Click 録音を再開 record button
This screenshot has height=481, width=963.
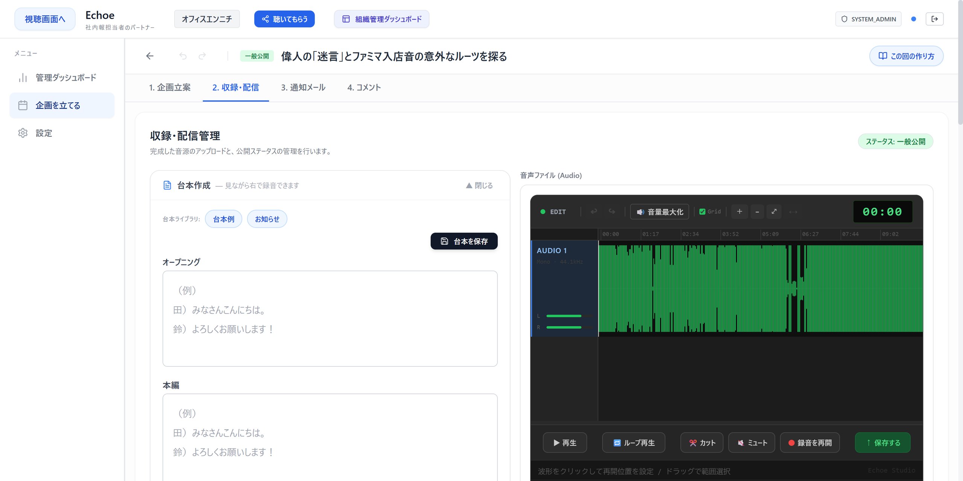pyautogui.click(x=810, y=442)
